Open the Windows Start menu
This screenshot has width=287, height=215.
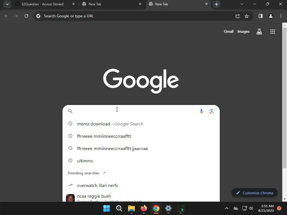tap(107, 208)
